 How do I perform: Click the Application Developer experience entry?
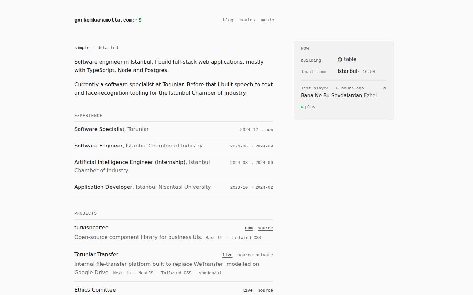(173, 187)
